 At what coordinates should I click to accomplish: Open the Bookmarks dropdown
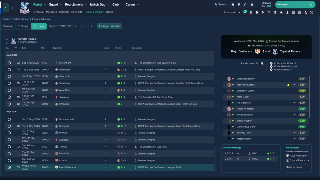(232, 12)
